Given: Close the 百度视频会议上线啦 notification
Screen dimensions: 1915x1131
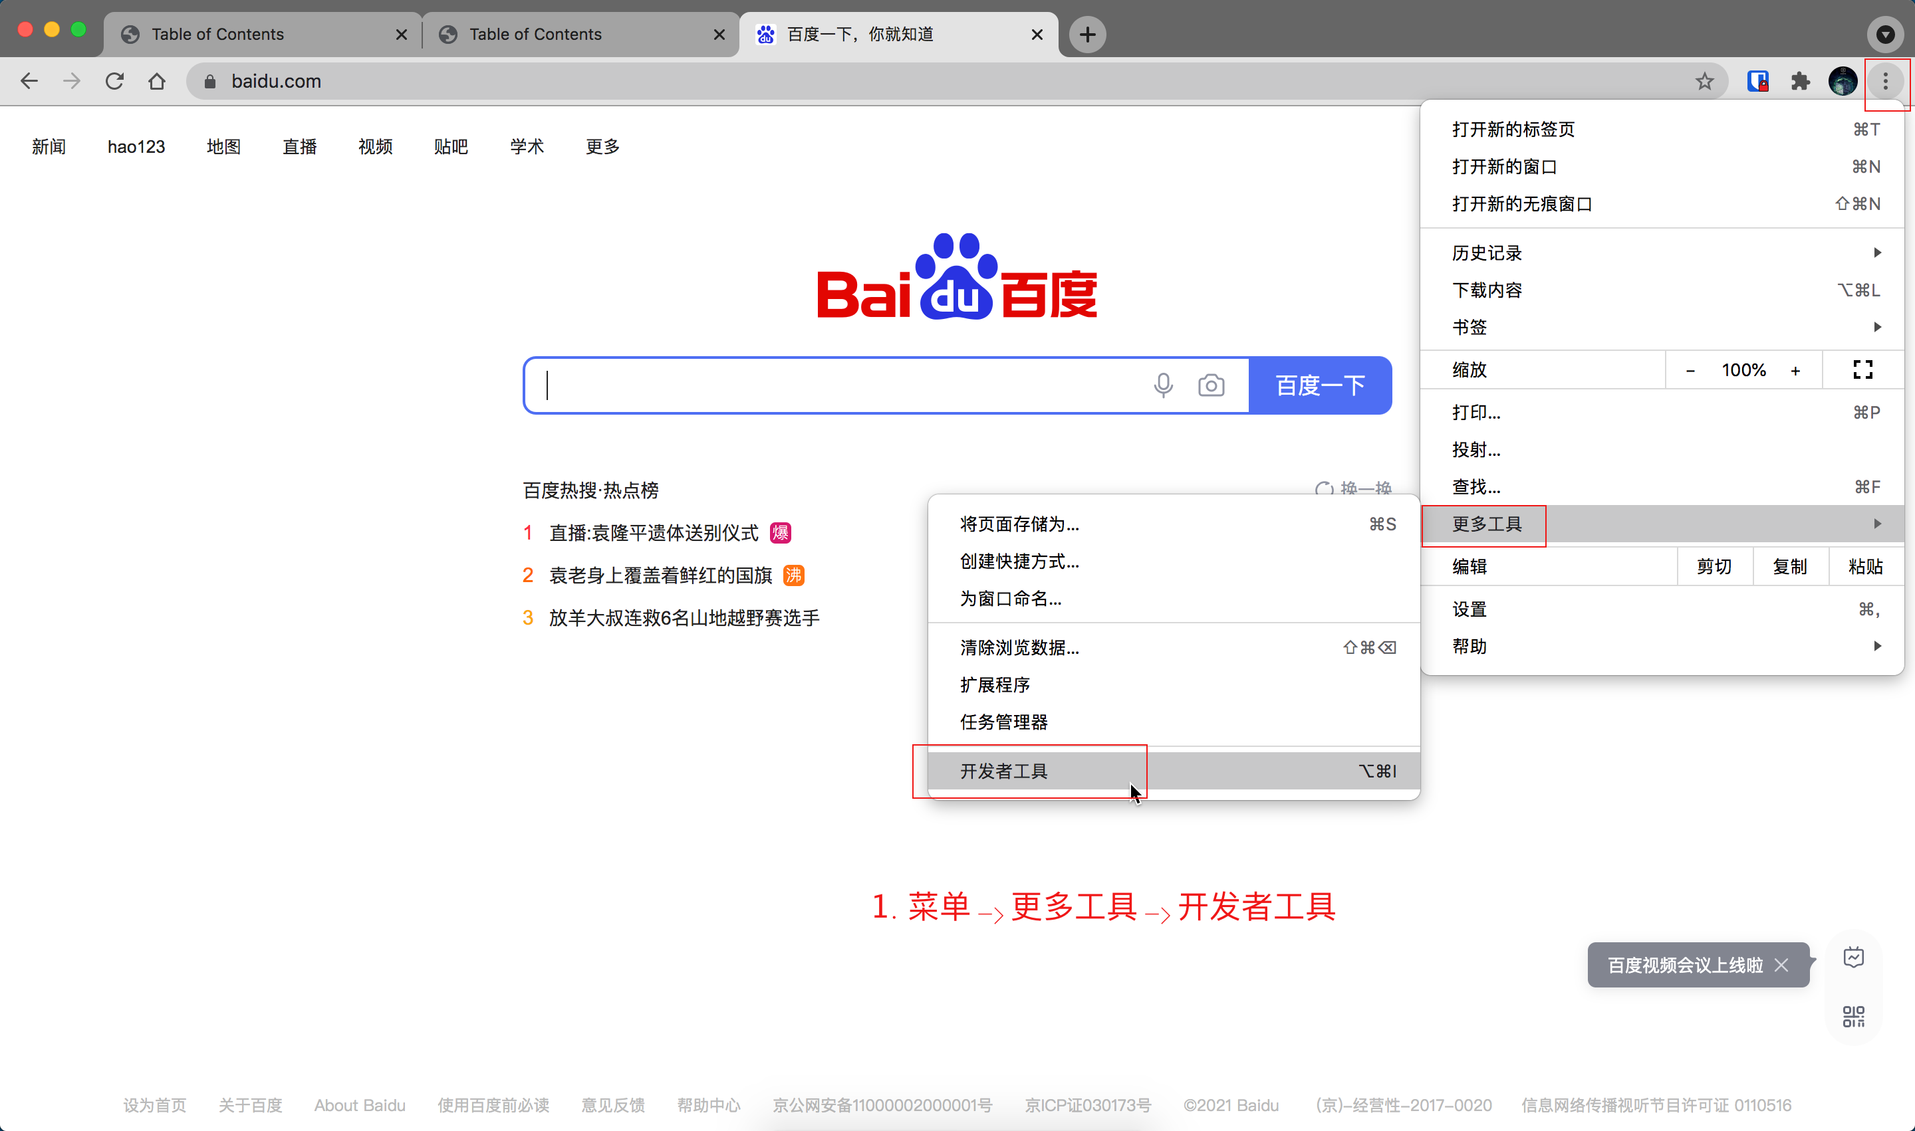Looking at the screenshot, I should tap(1781, 965).
